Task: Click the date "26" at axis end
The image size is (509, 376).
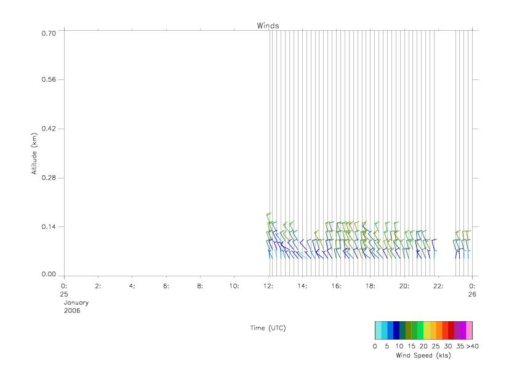Action: pos(472,294)
